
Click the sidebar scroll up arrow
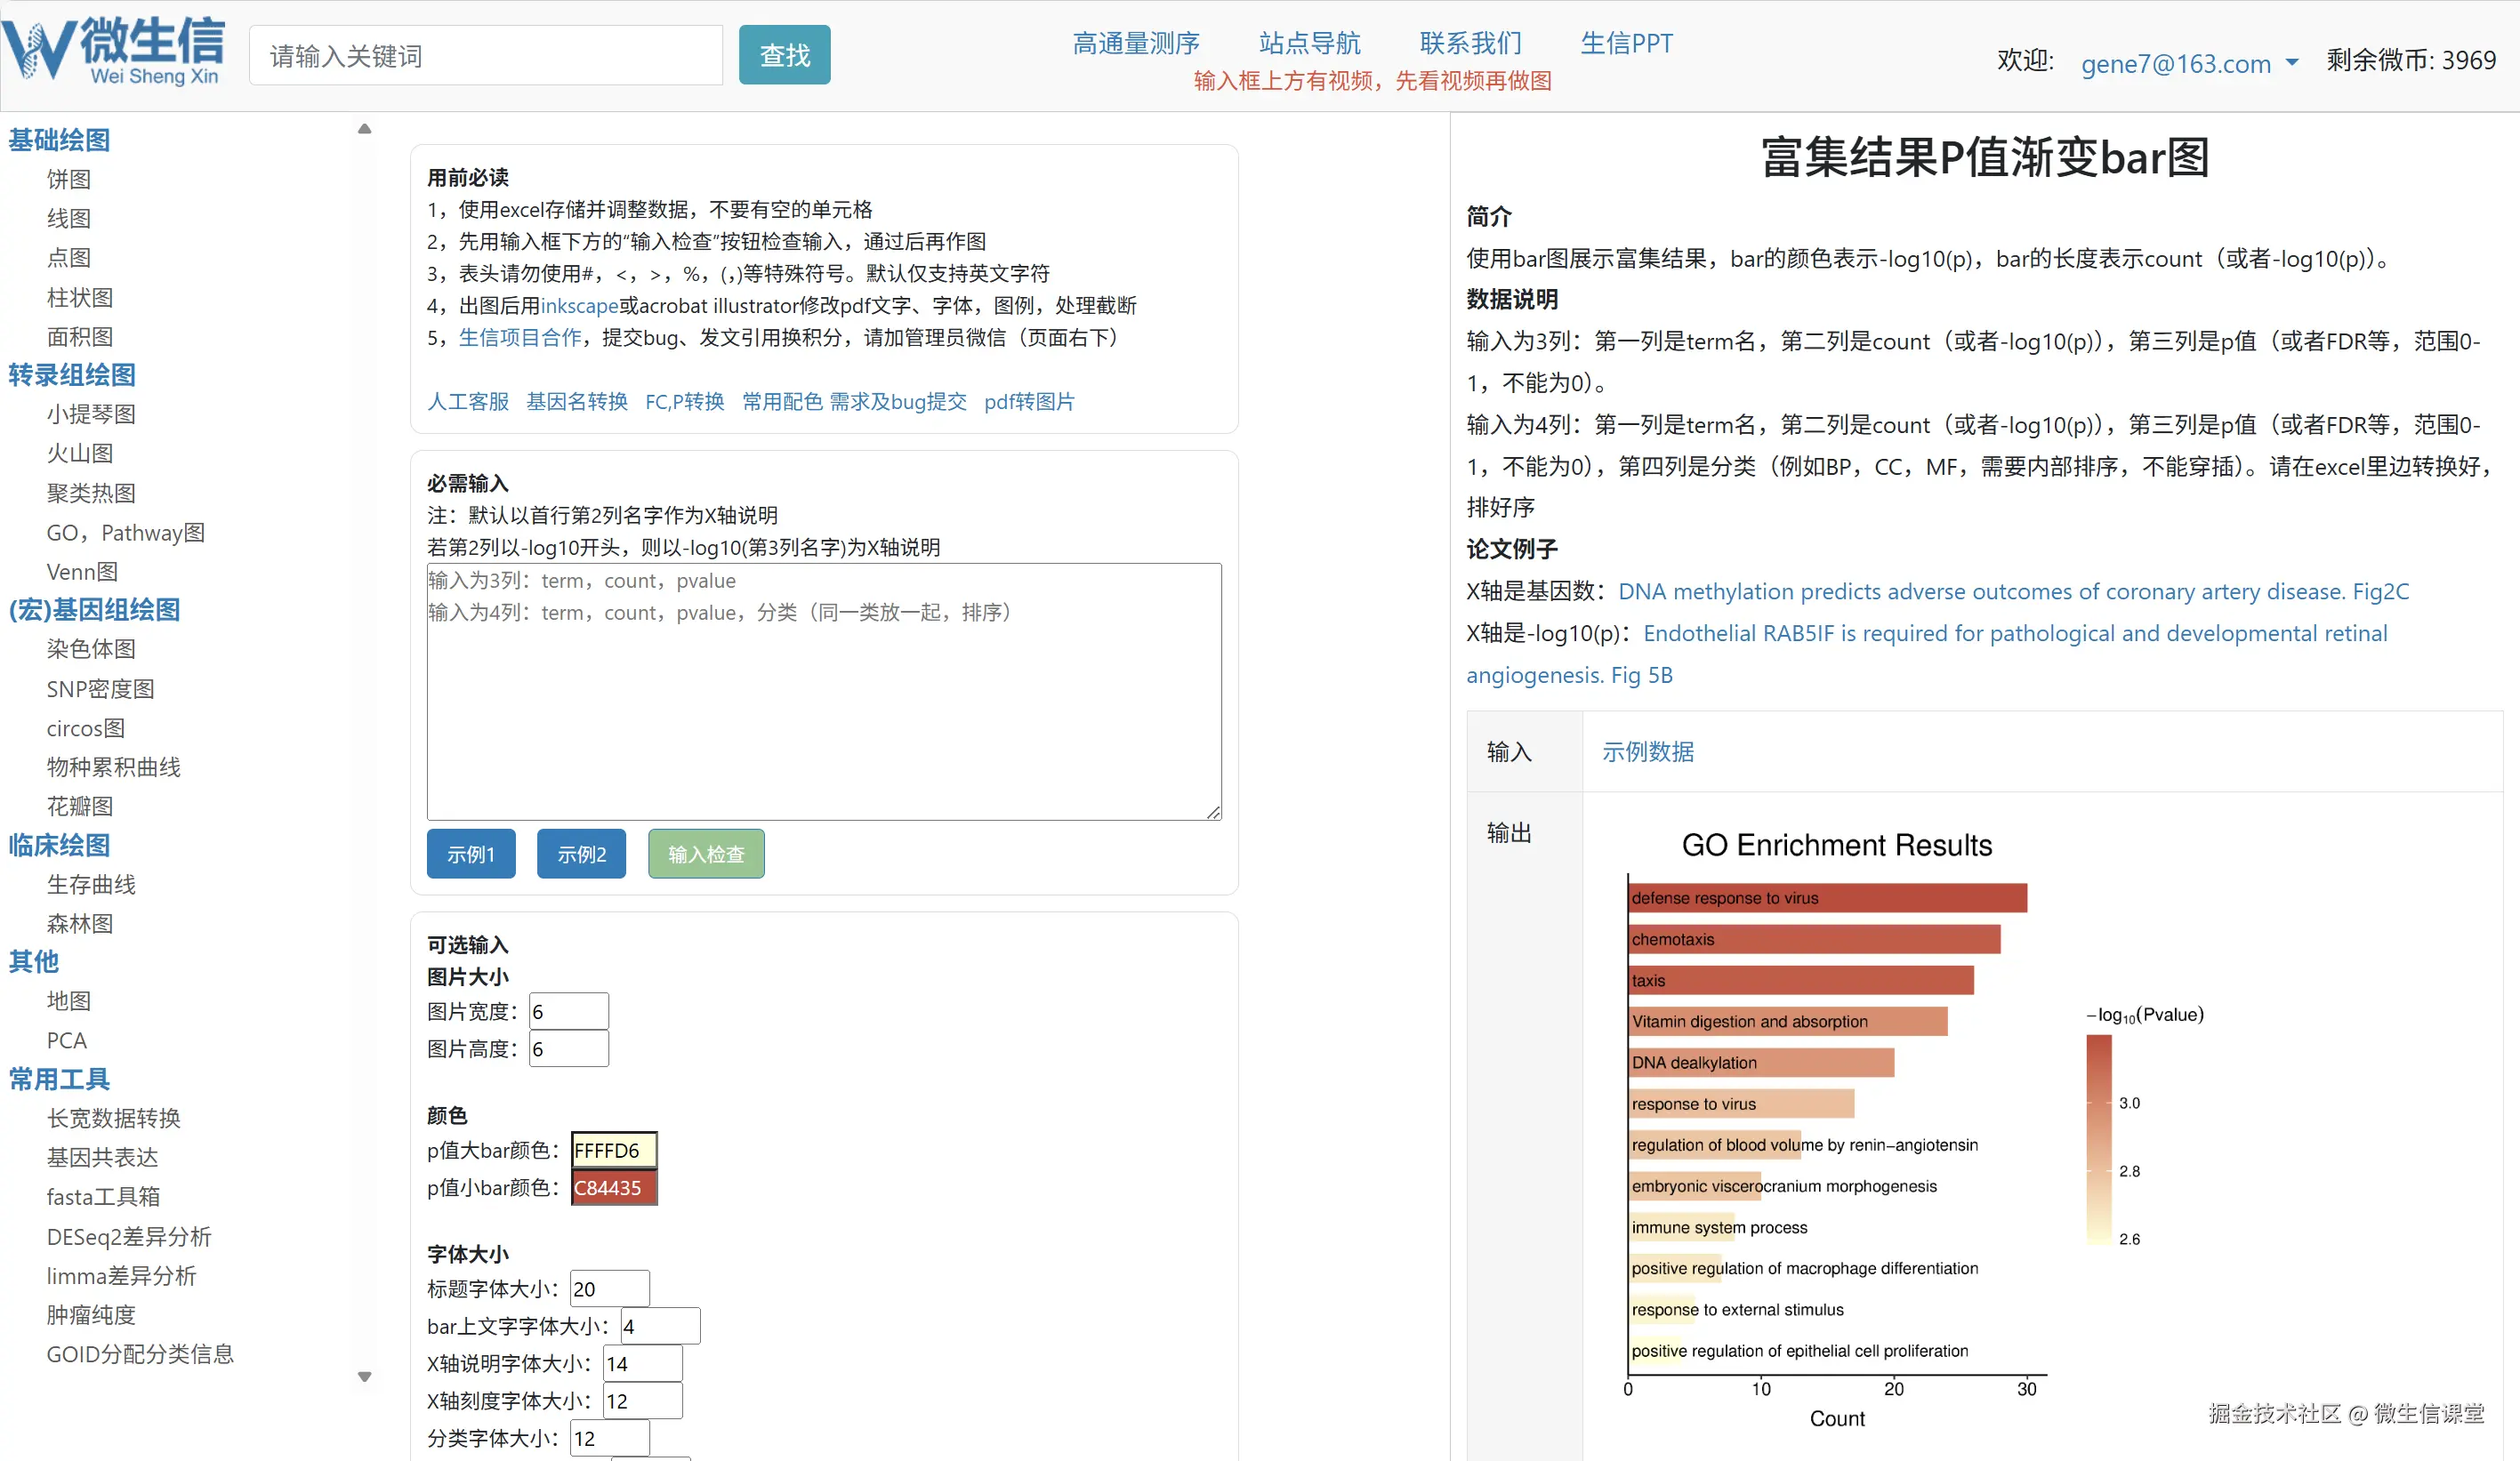coord(364,129)
